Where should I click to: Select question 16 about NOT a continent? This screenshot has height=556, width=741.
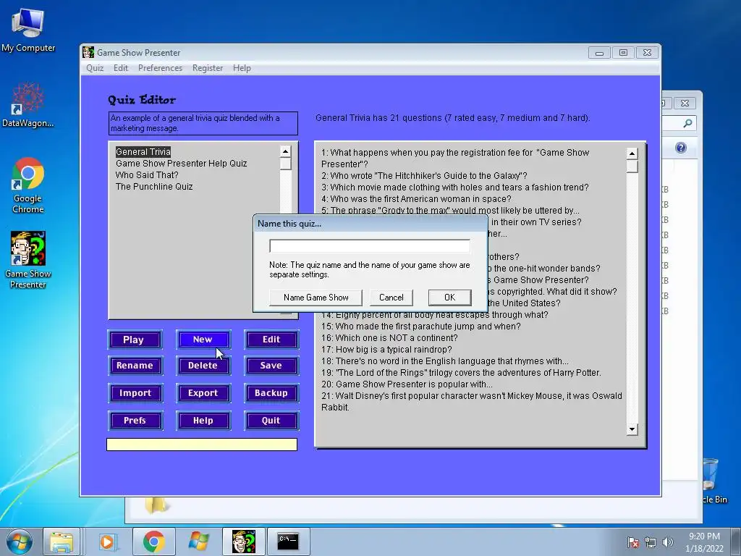389,338
